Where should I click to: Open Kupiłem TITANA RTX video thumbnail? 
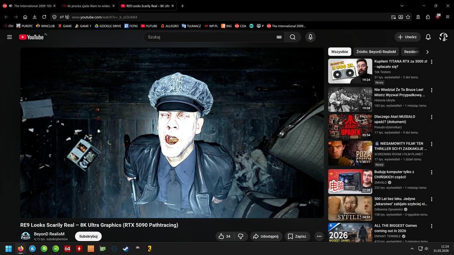tap(350, 71)
